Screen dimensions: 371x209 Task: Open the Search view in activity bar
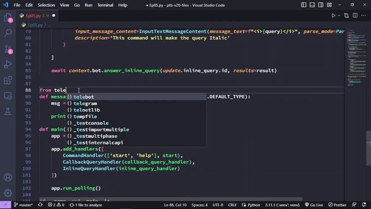tap(8, 33)
